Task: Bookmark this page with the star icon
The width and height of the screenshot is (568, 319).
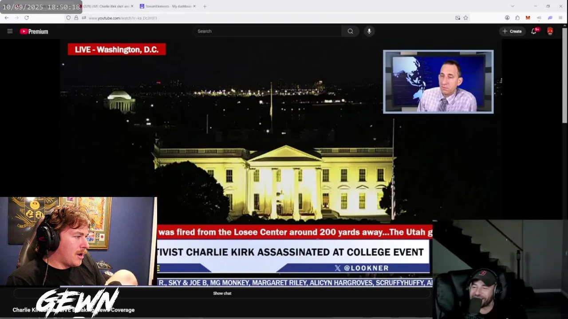Action: pos(465,18)
